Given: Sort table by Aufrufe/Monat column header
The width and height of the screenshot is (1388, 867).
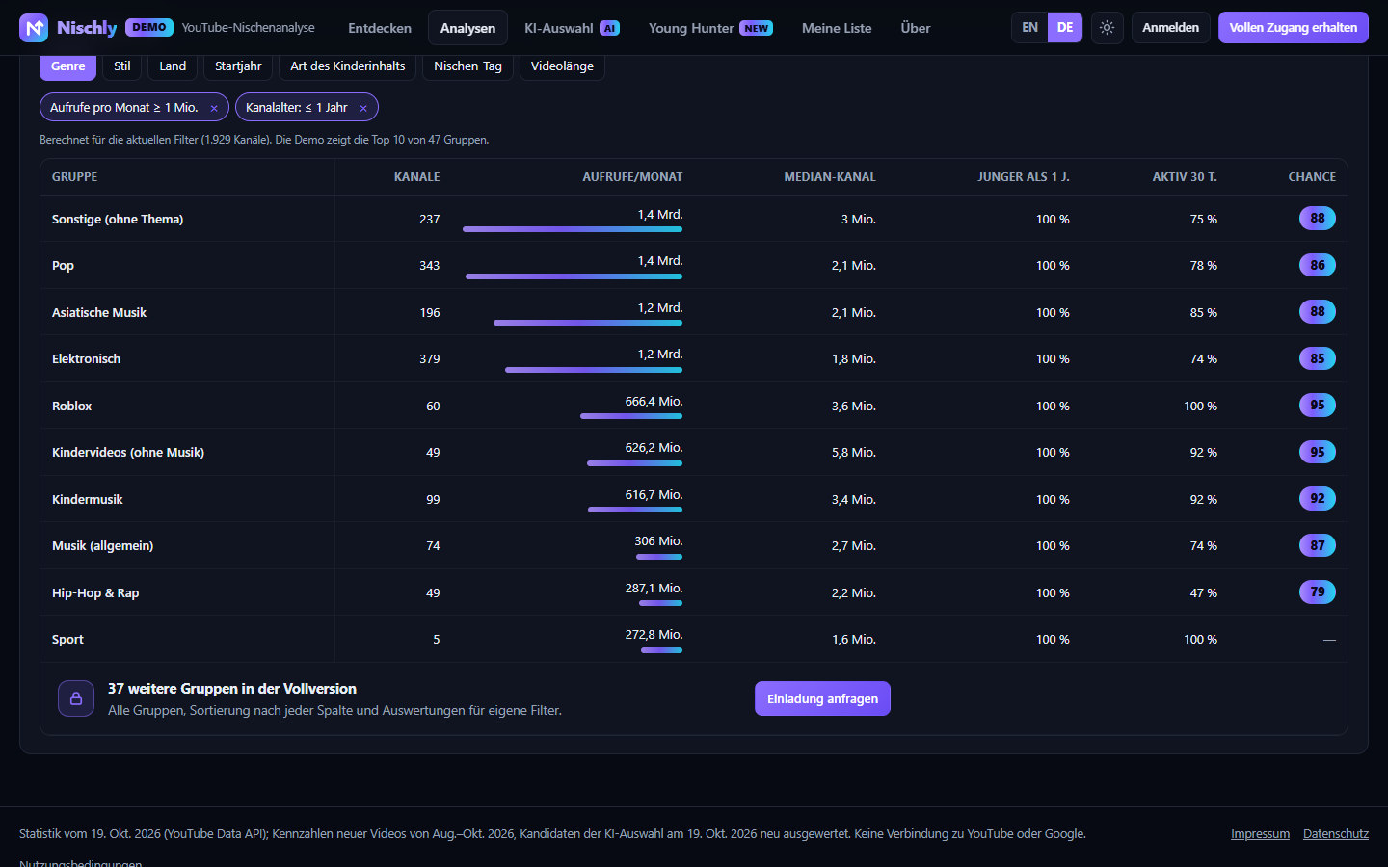Looking at the screenshot, I should pos(632,177).
